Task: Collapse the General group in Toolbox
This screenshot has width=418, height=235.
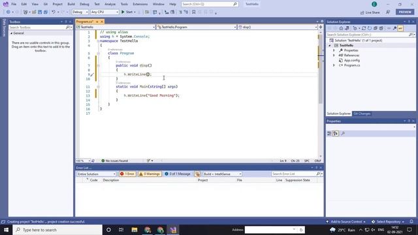Action: click(12, 33)
